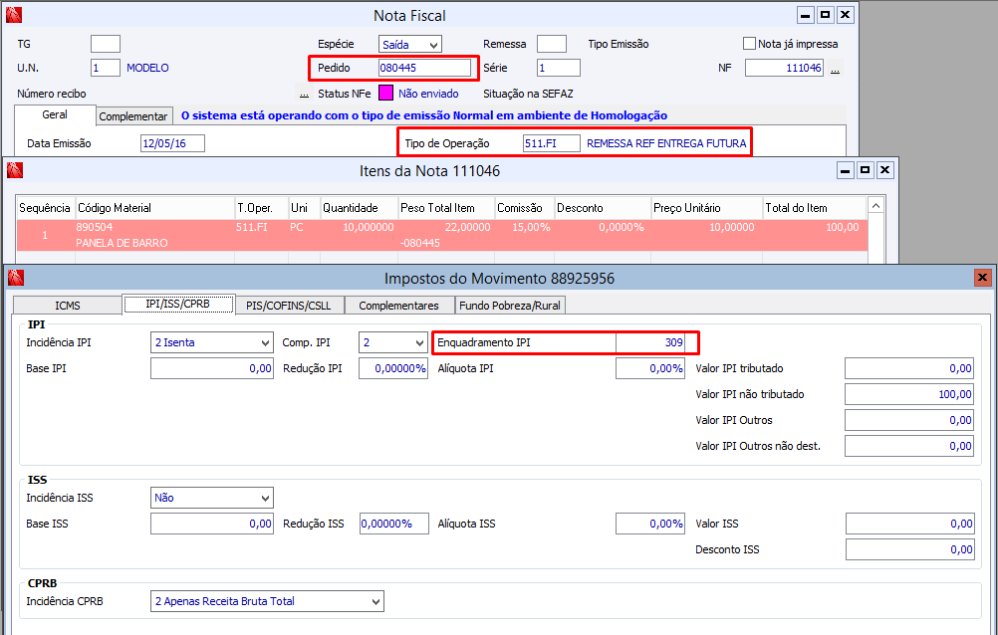Minimize the Itens da Nota window
The width and height of the screenshot is (998, 635).
[x=845, y=170]
